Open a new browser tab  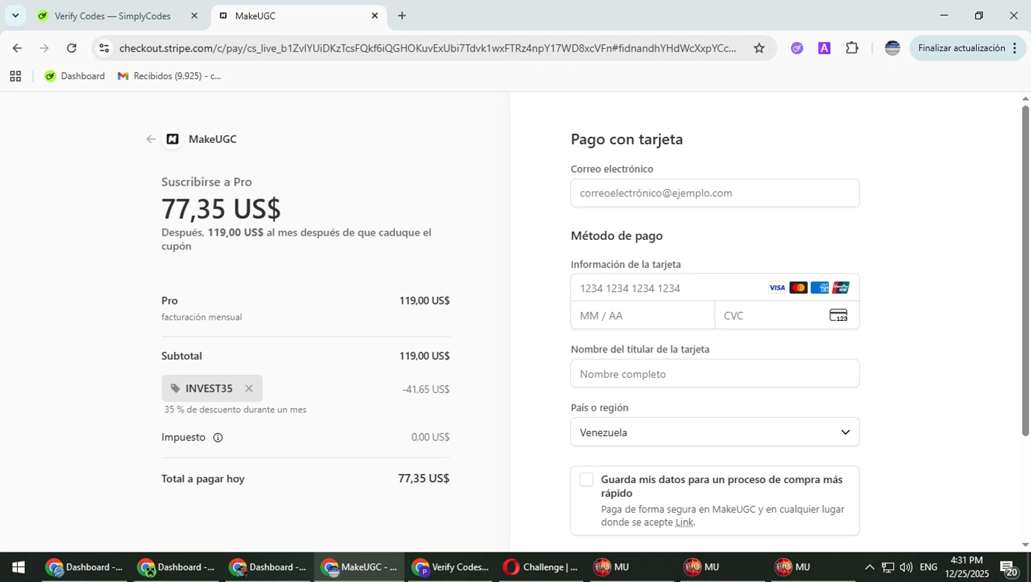click(x=402, y=16)
